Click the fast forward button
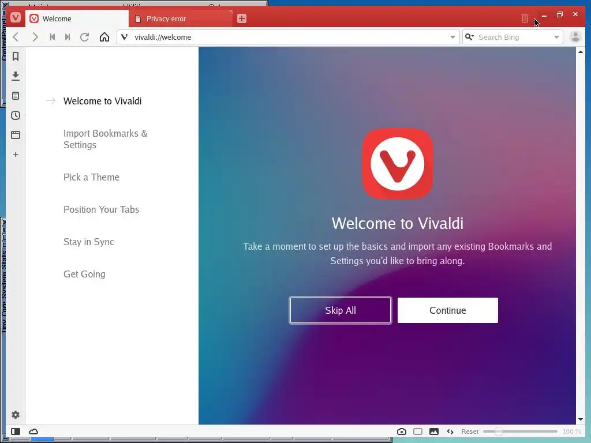The image size is (591, 443). click(x=68, y=37)
